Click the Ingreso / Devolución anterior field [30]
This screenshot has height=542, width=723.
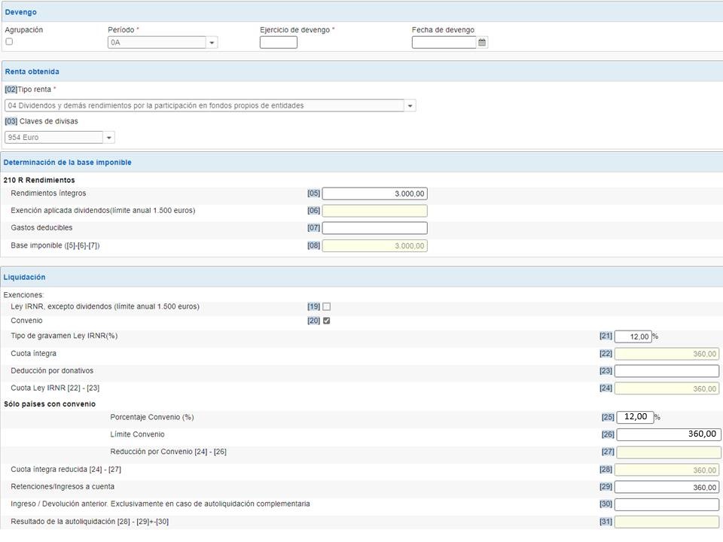(x=667, y=504)
